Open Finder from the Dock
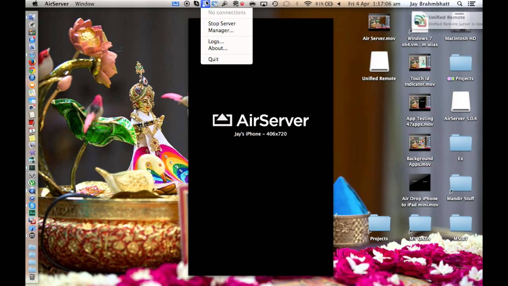The width and height of the screenshot is (508, 286). coord(32,17)
